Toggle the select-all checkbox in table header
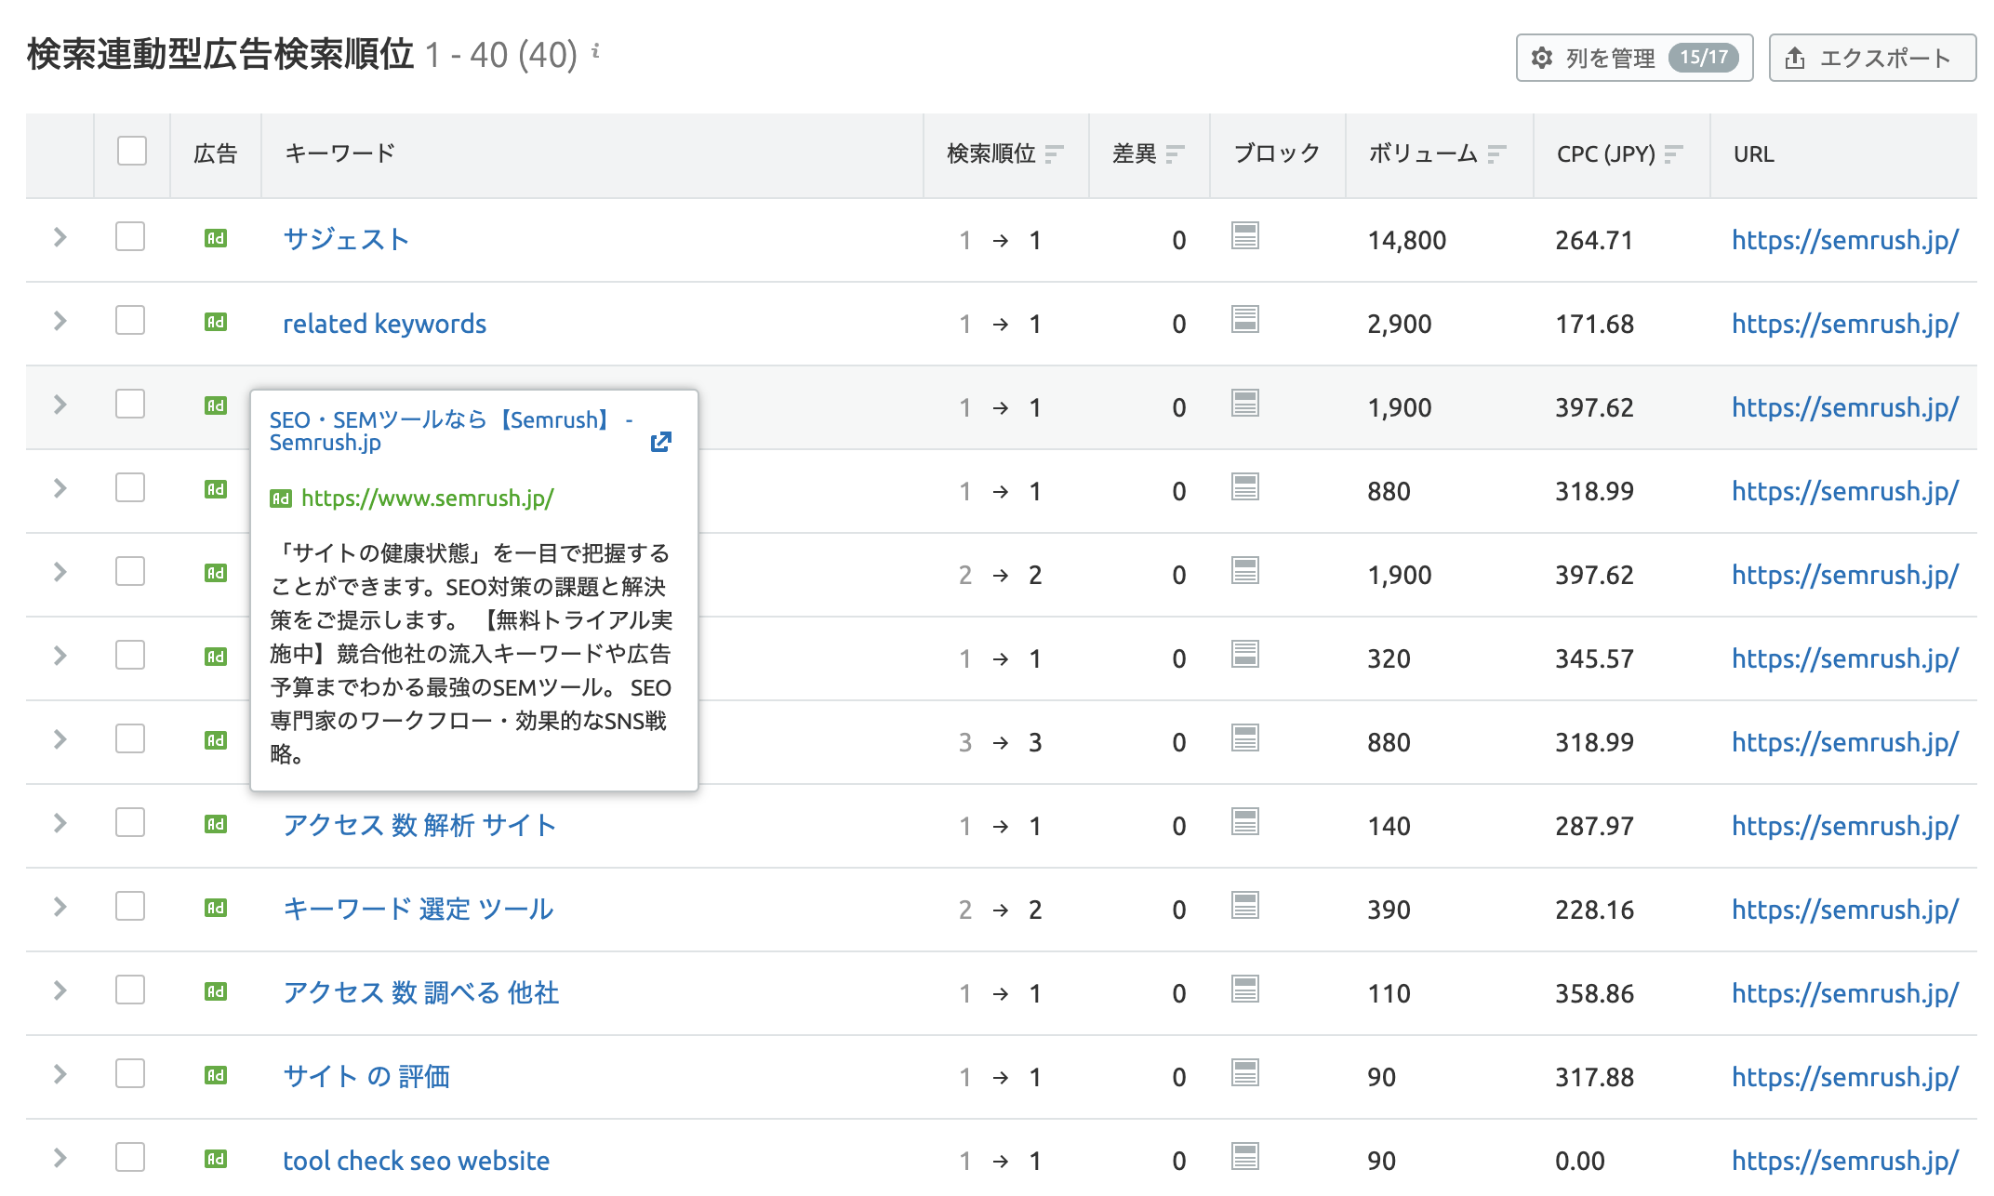 [x=132, y=152]
